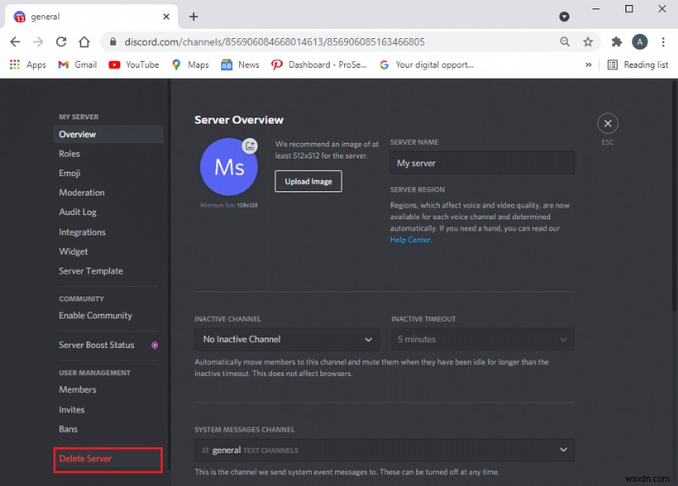Open the Extensions puzzle icon
This screenshot has width=678, height=486.
(617, 41)
